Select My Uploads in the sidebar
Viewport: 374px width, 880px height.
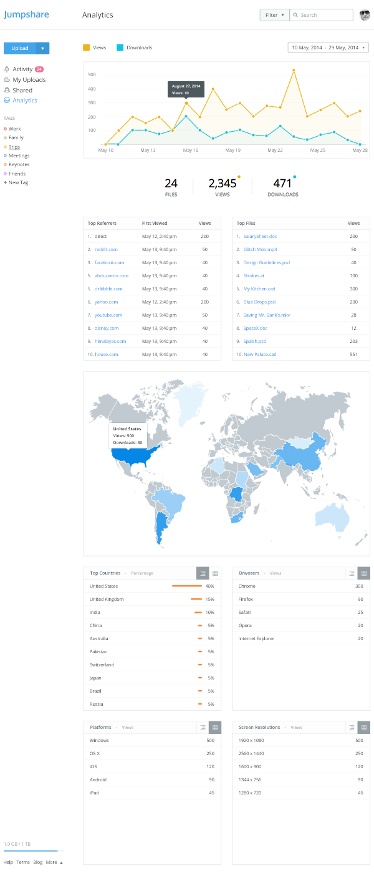(28, 79)
